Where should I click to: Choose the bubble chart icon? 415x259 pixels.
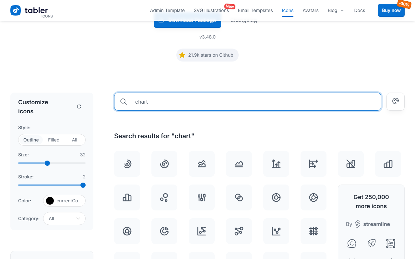(x=164, y=197)
